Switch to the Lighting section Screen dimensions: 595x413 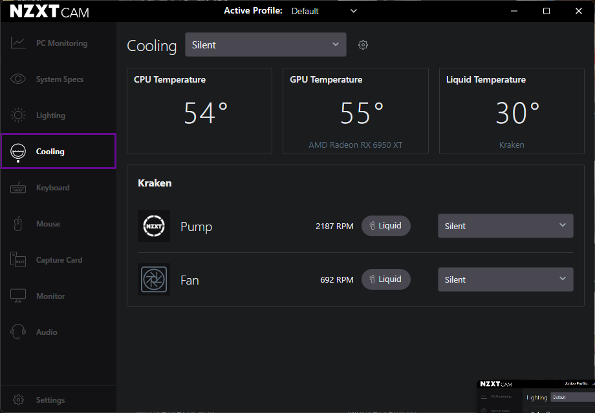click(x=58, y=116)
